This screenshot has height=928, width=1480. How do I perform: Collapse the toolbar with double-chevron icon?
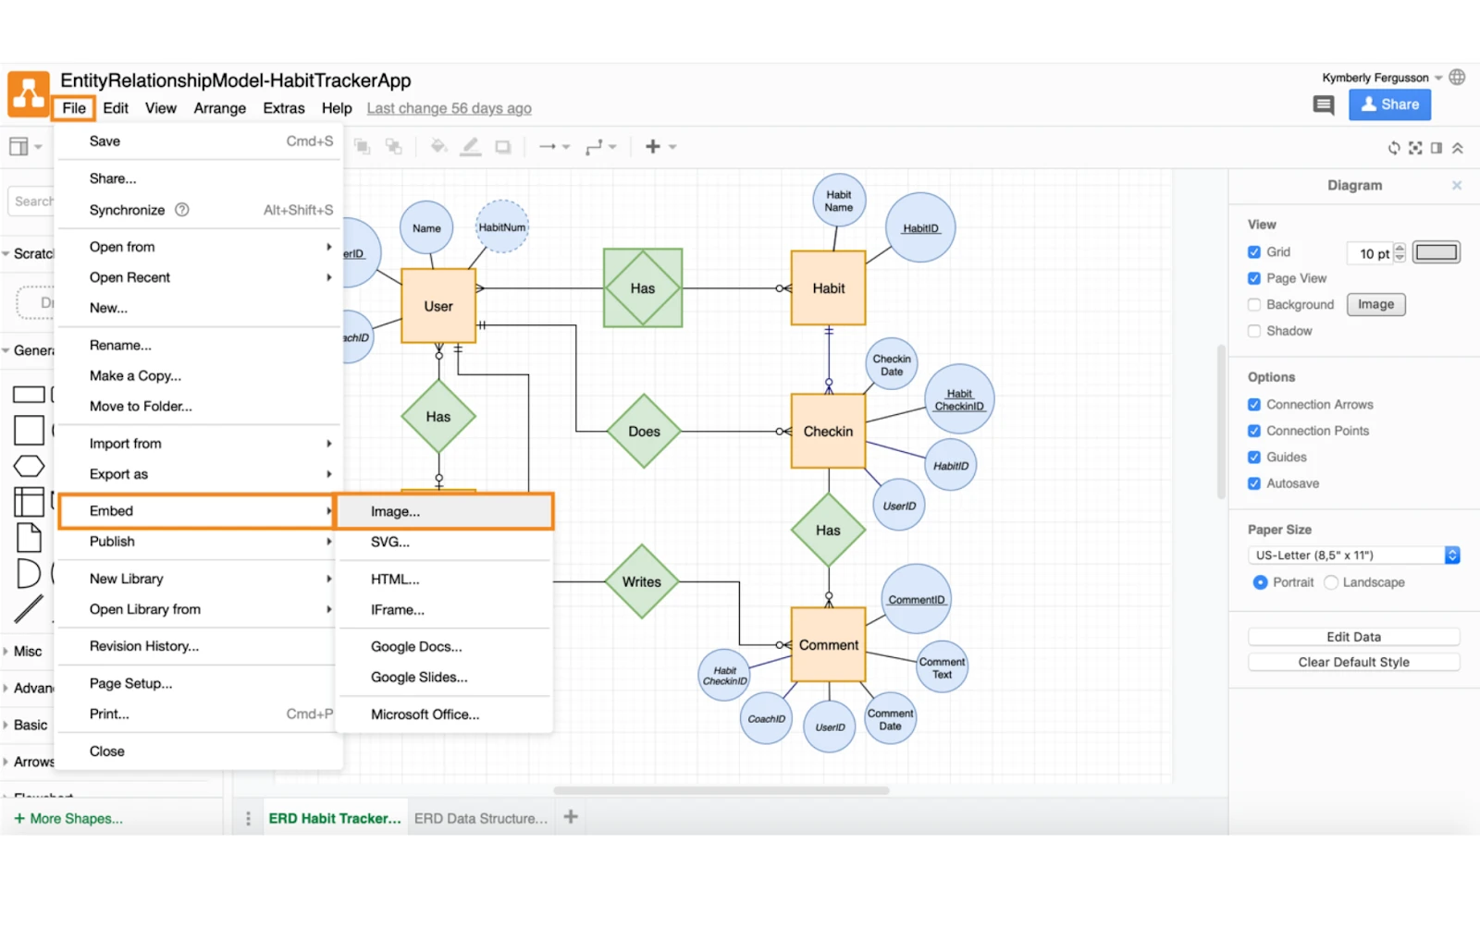1458,148
